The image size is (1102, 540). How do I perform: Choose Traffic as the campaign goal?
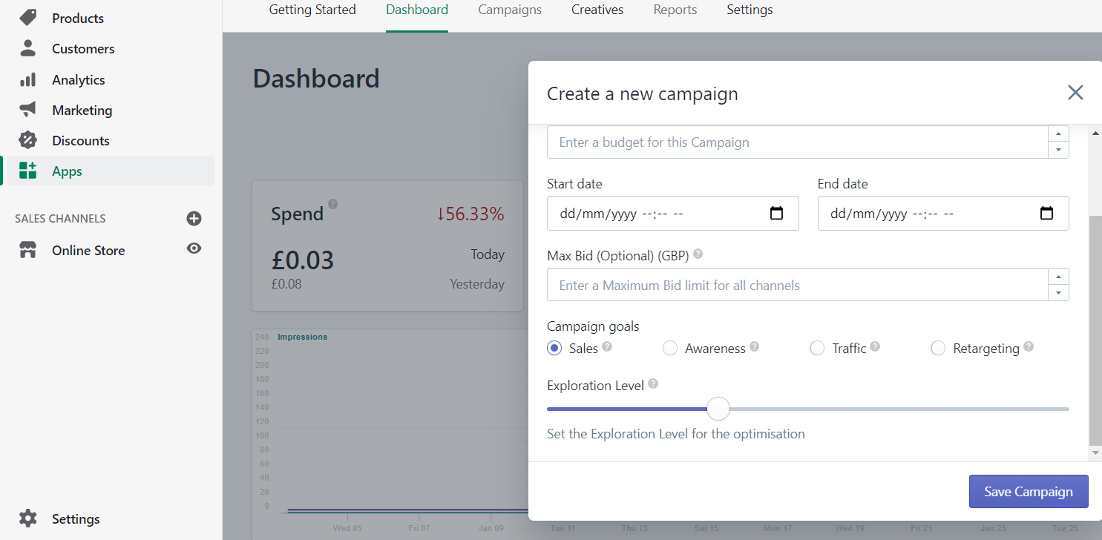click(x=817, y=348)
